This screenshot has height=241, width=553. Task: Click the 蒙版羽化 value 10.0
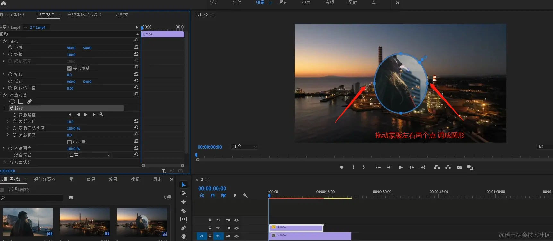[70, 122]
